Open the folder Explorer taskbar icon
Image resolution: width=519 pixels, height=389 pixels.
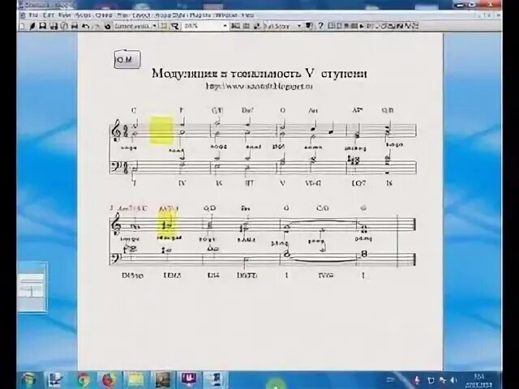(135, 380)
